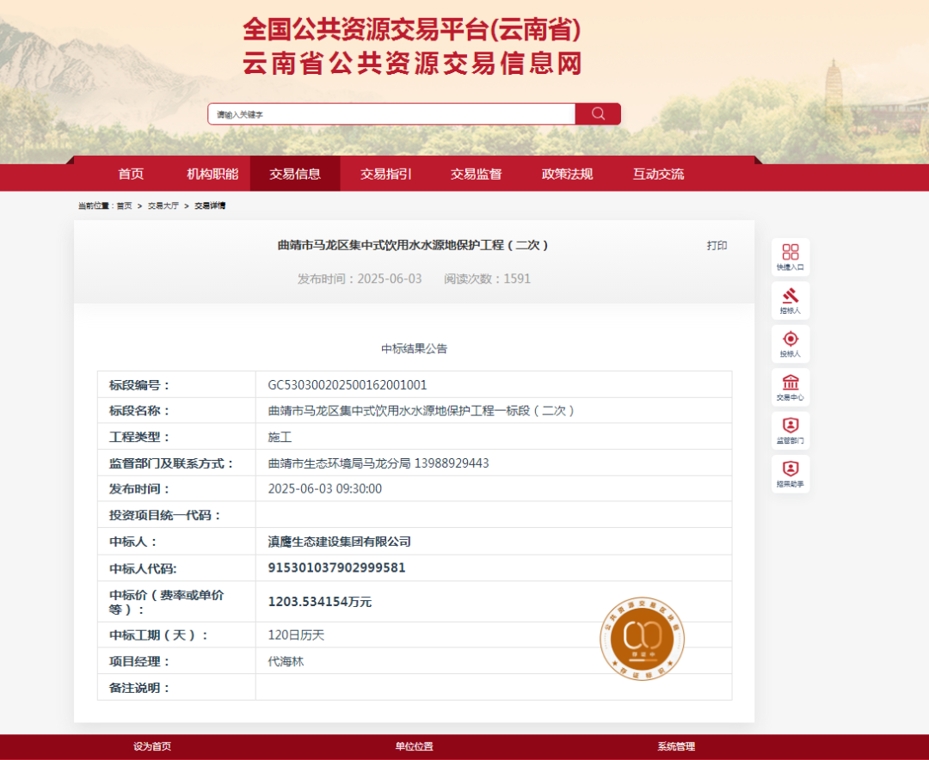Click inside the keyword search input box
Screen dimensions: 929x760
click(387, 113)
